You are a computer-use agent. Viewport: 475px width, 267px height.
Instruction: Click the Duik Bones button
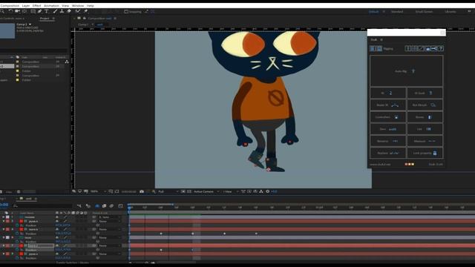point(425,117)
